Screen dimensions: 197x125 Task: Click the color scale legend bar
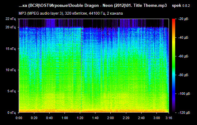pos(173,65)
